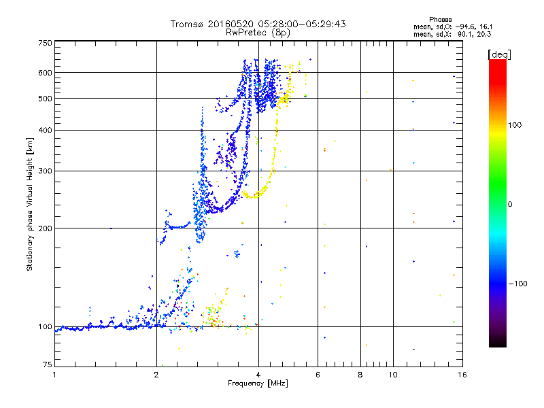Click the y-axis tick label '300'

(45, 171)
